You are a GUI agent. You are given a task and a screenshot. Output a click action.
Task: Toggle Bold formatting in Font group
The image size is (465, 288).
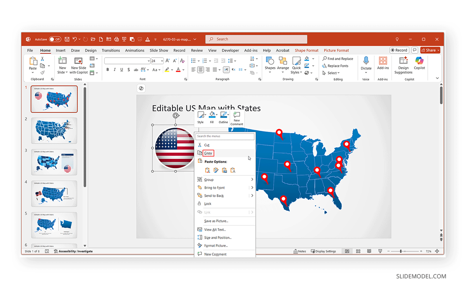point(108,70)
